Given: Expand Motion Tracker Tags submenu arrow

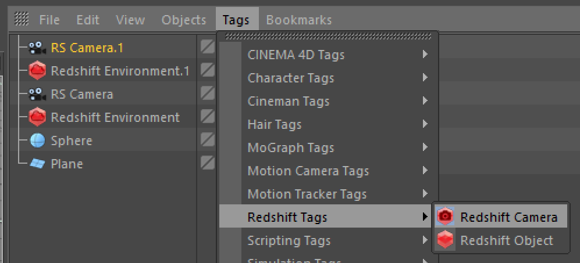Looking at the screenshot, I should 425,193.
